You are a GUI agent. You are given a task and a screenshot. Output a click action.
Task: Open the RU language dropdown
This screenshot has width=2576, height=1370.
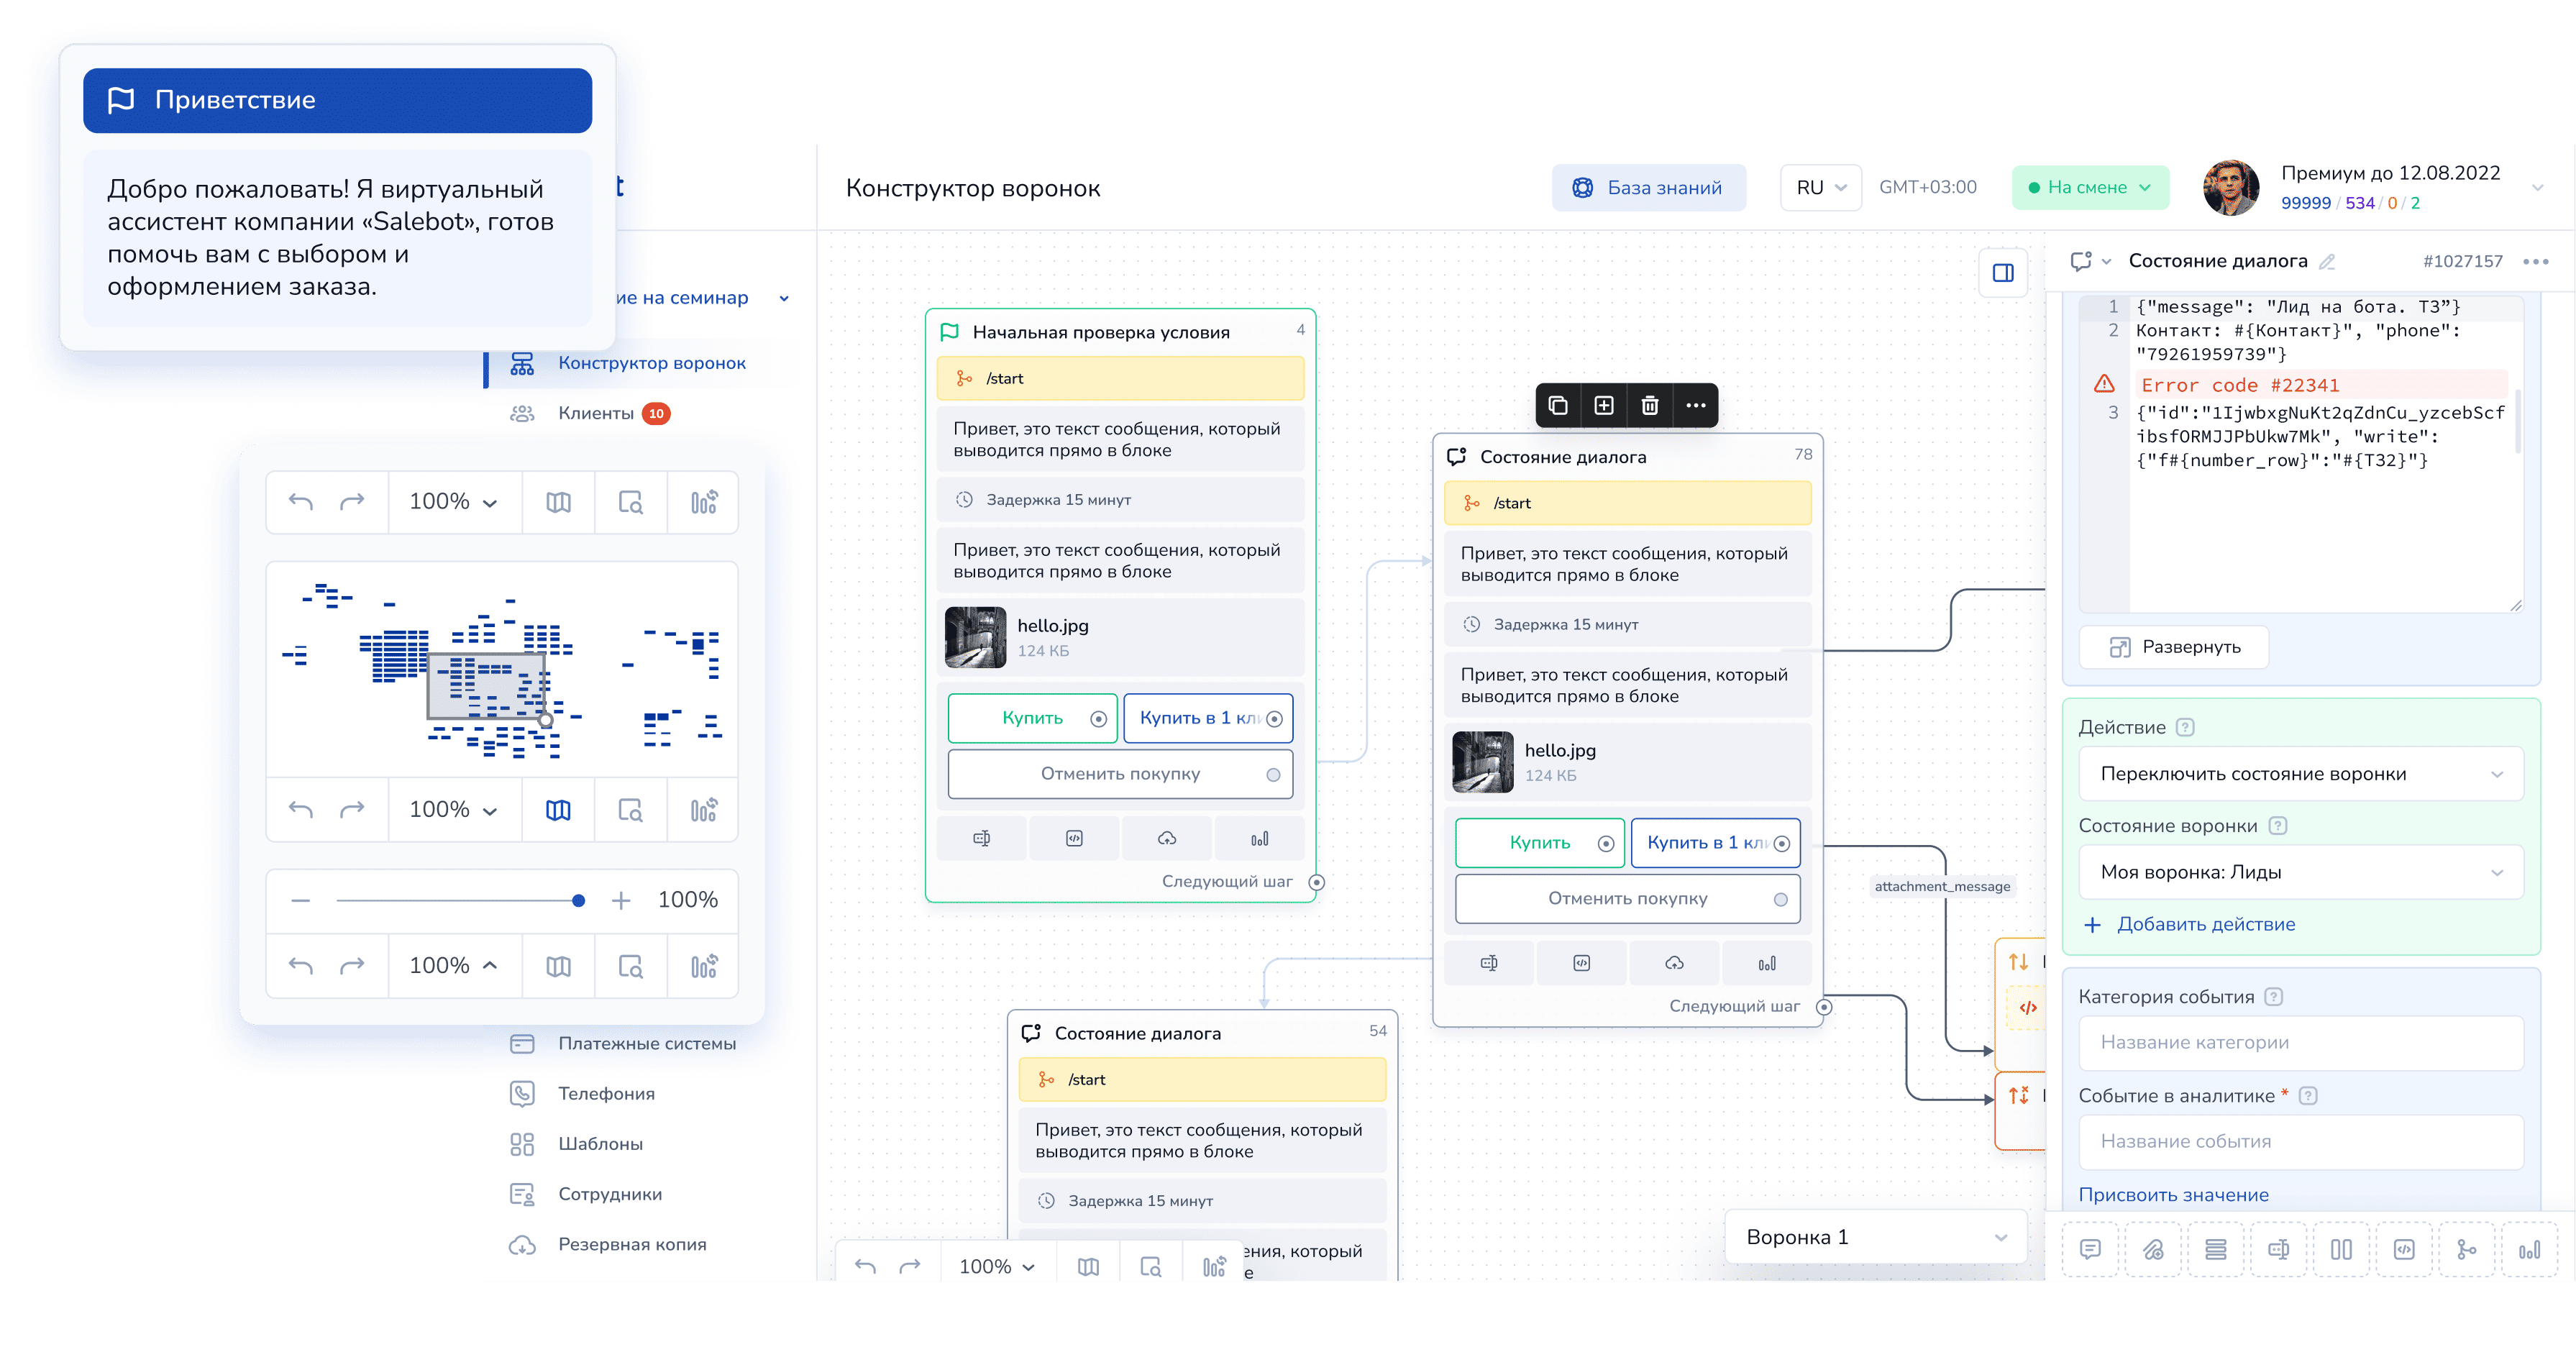point(1820,188)
